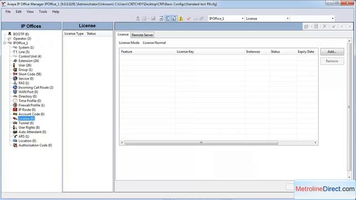Open the Tools menu
Screen dimensions: 356x200
43,12
